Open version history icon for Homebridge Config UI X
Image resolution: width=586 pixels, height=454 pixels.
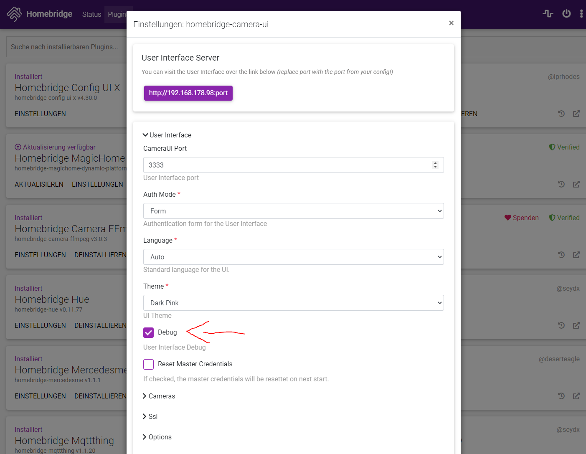coord(561,114)
